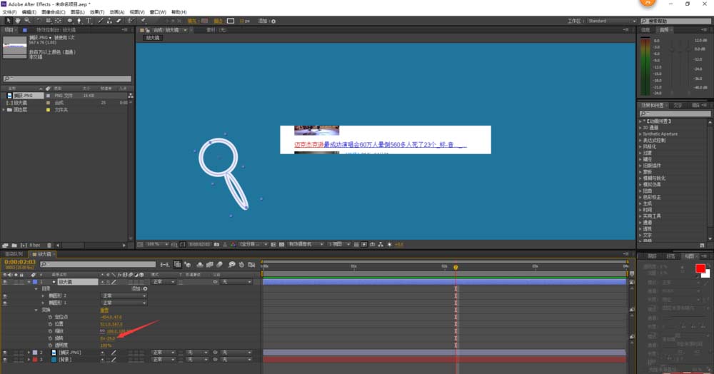Toggle the 定位点 stopwatch keyframe

coord(50,317)
